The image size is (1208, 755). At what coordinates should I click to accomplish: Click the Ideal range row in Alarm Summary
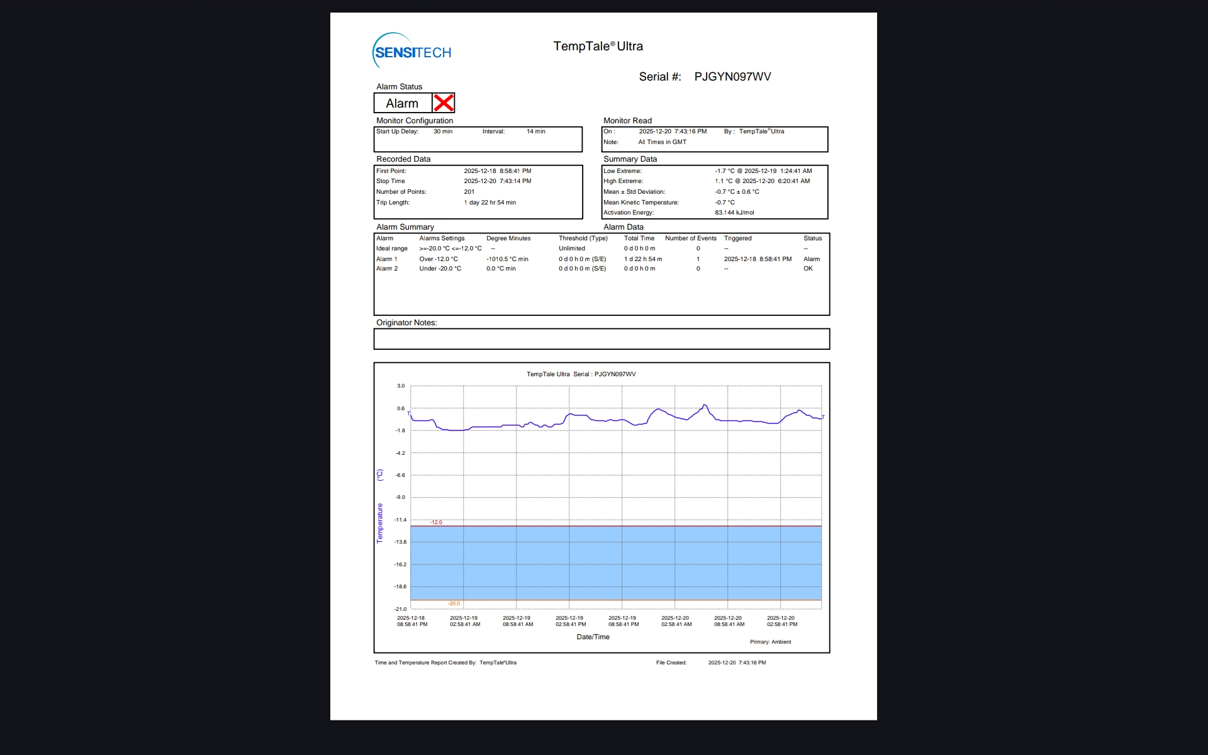(x=391, y=249)
